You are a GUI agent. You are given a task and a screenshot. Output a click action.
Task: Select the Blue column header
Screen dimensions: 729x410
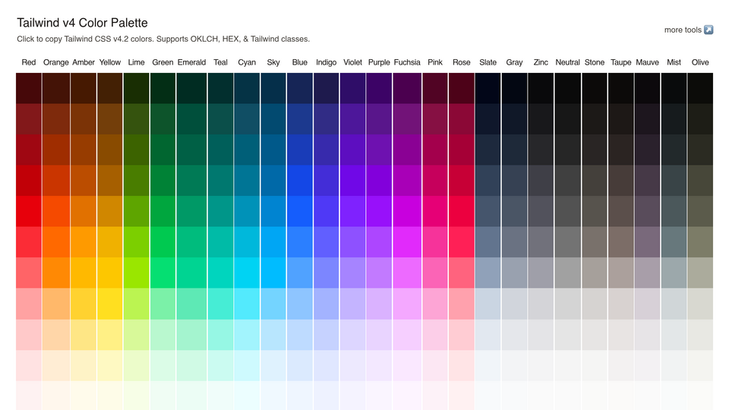300,62
